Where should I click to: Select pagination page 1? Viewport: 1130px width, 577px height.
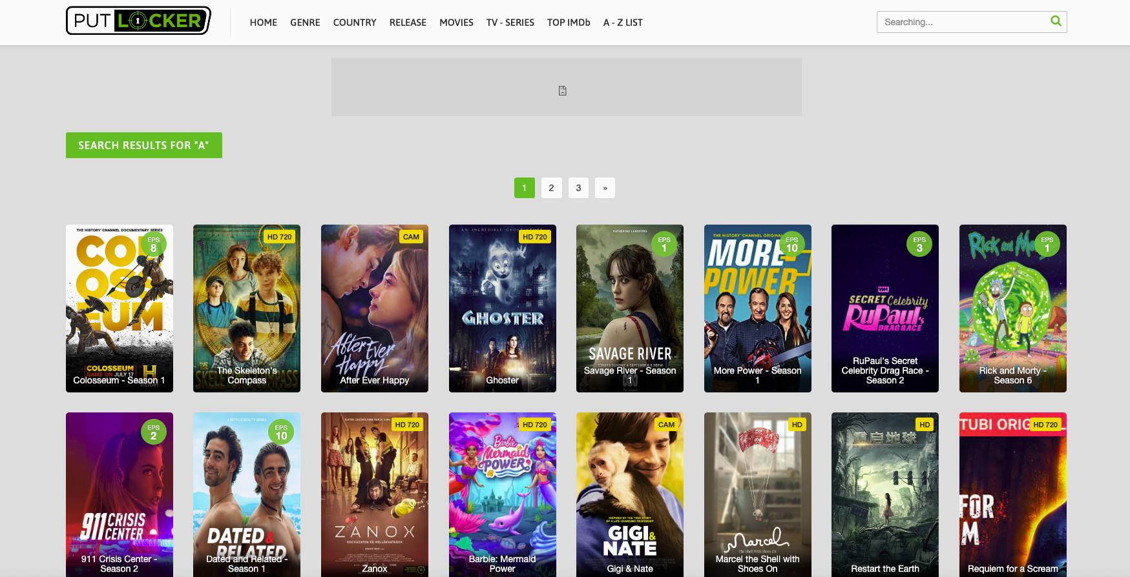tap(525, 188)
